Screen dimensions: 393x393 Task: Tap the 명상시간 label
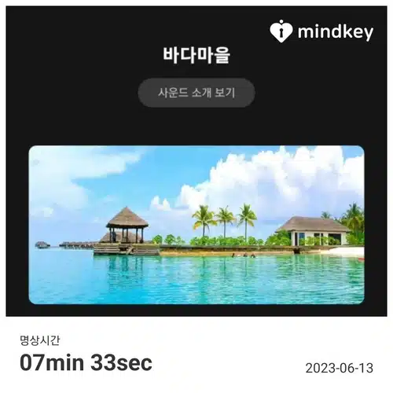coord(40,340)
